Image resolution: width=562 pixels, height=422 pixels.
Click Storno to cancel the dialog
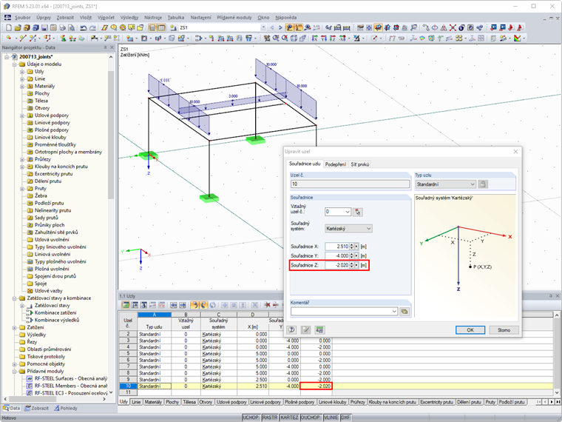pos(504,329)
